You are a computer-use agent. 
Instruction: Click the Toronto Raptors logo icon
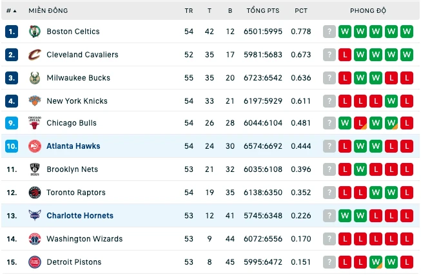pyautogui.click(x=35, y=193)
